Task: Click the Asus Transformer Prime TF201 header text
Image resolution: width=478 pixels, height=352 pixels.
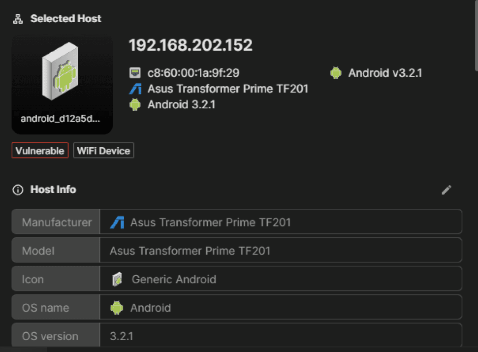Action: (228, 89)
